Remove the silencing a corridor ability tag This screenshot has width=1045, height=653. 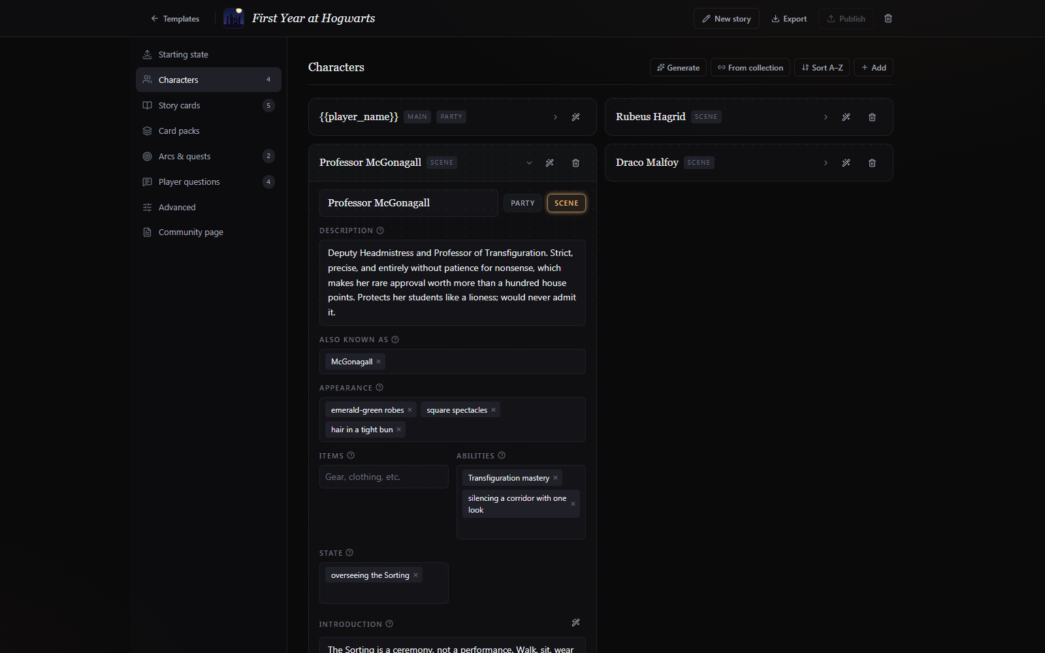pos(573,504)
